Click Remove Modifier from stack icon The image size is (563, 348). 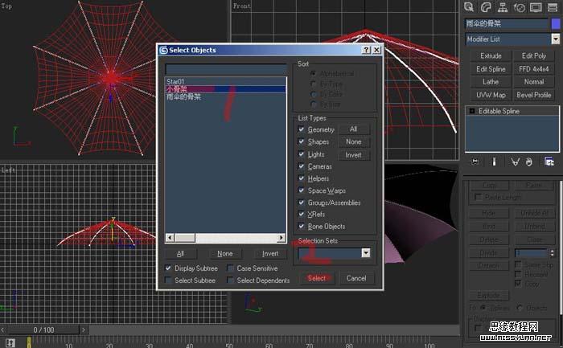(x=529, y=162)
